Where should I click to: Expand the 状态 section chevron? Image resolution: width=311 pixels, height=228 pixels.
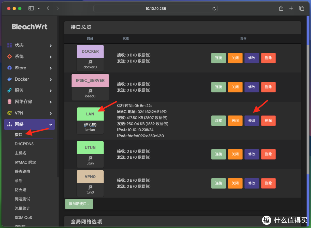(51, 45)
